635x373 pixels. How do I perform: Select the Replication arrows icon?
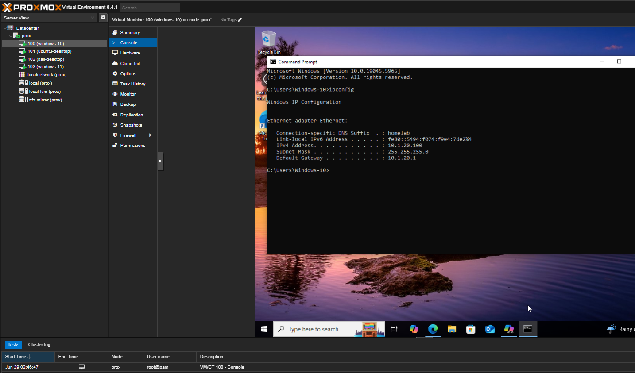coord(116,115)
